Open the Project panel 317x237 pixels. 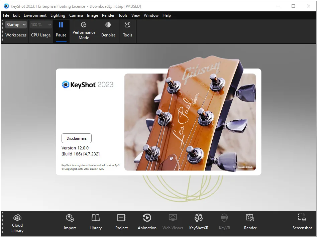[121, 222]
